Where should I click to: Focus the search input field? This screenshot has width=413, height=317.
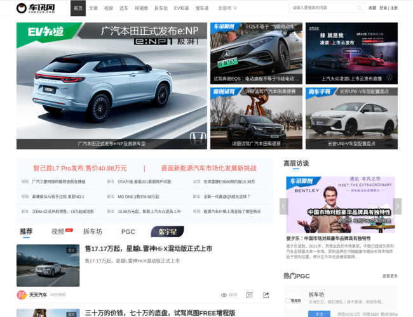[x=323, y=8]
